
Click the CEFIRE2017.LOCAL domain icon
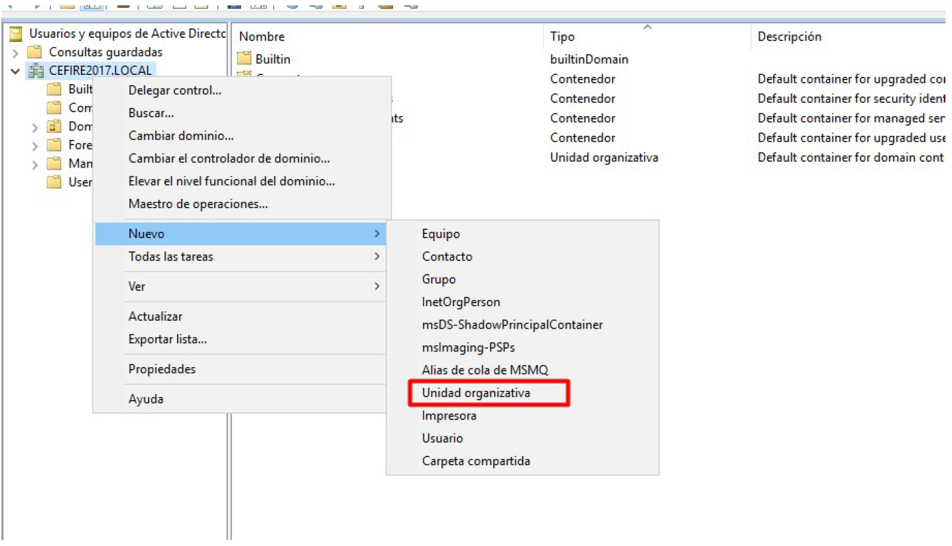click(x=36, y=71)
